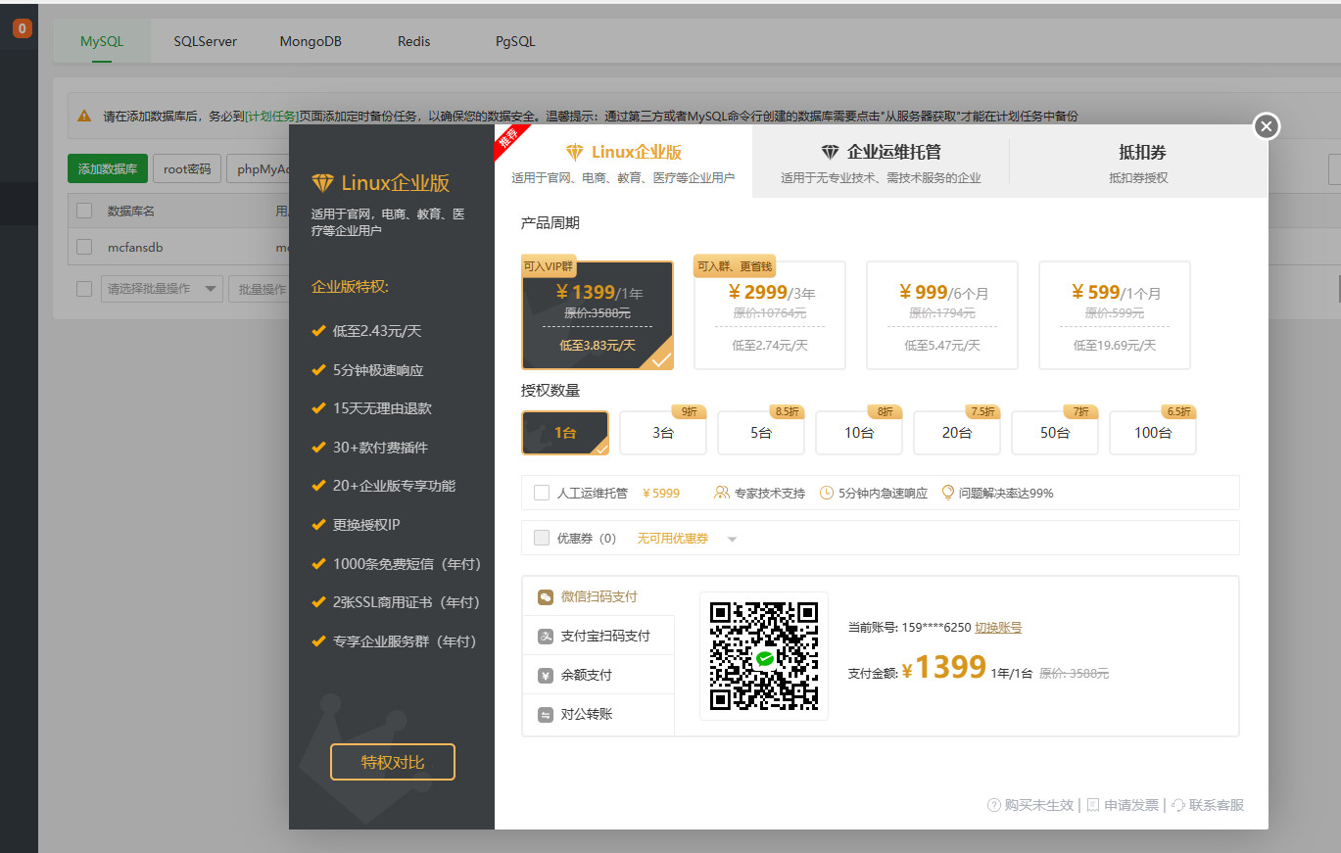Select 50台 authorization quantity
The height and width of the screenshot is (853, 1341).
1055,433
